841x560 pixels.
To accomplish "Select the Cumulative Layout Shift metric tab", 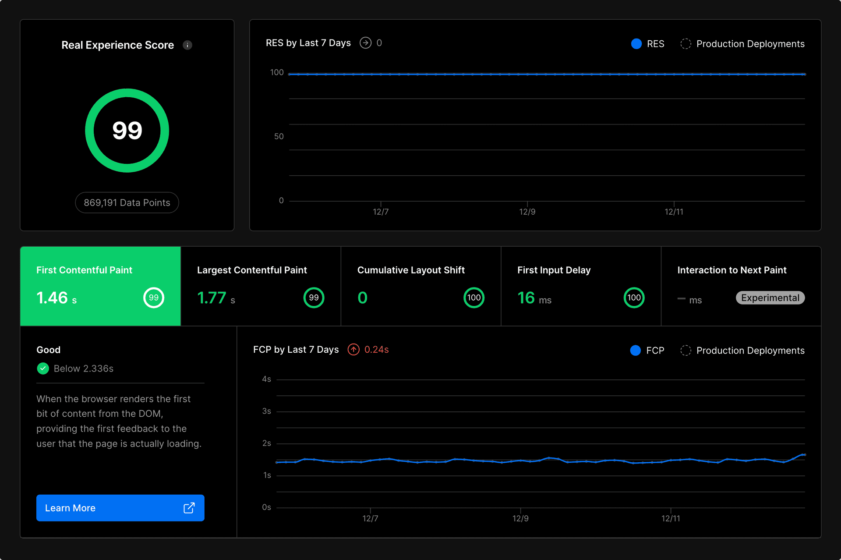I will [x=420, y=286].
